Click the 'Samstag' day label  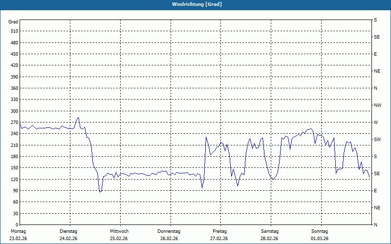[270, 231]
